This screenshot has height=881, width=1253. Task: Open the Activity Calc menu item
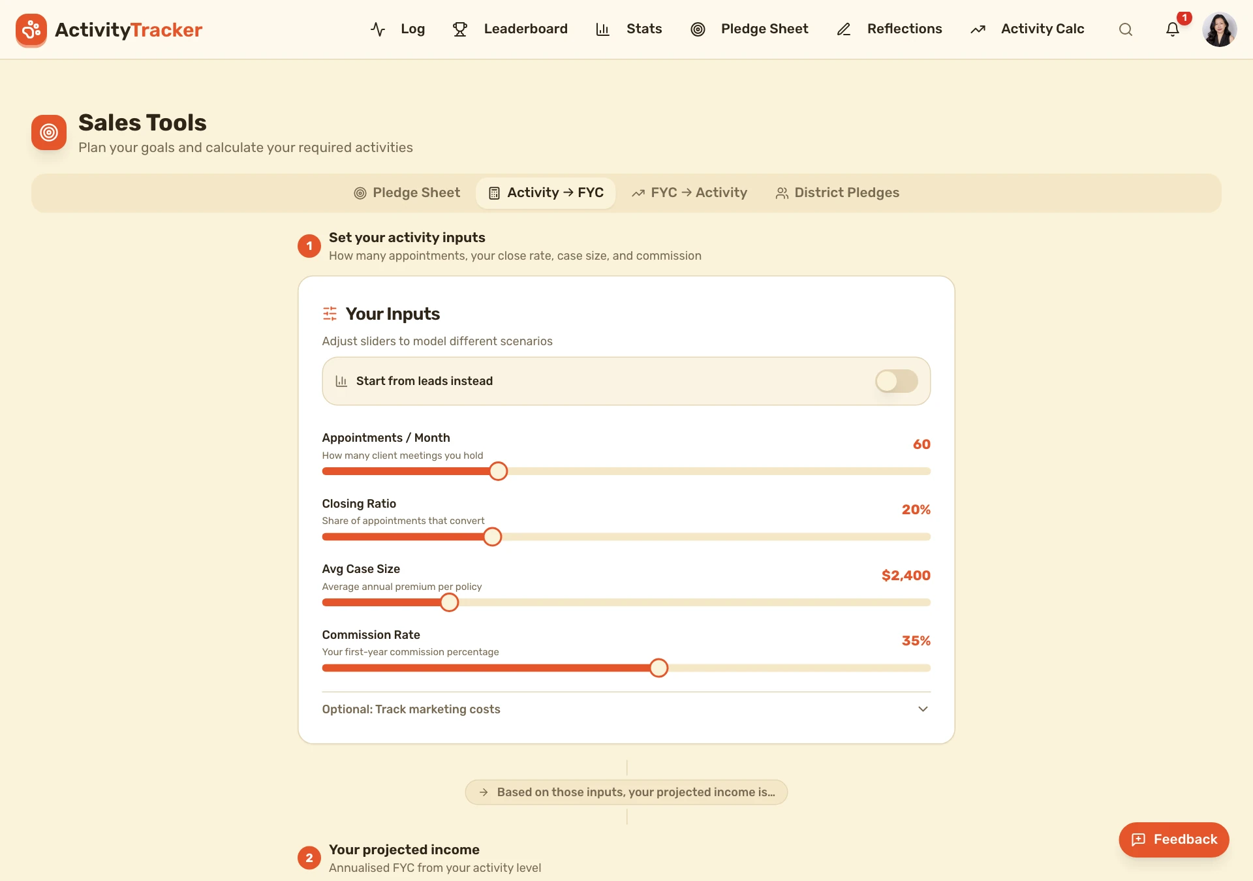point(1027,29)
